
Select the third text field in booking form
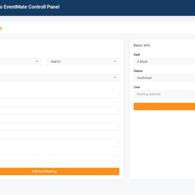[59, 127]
